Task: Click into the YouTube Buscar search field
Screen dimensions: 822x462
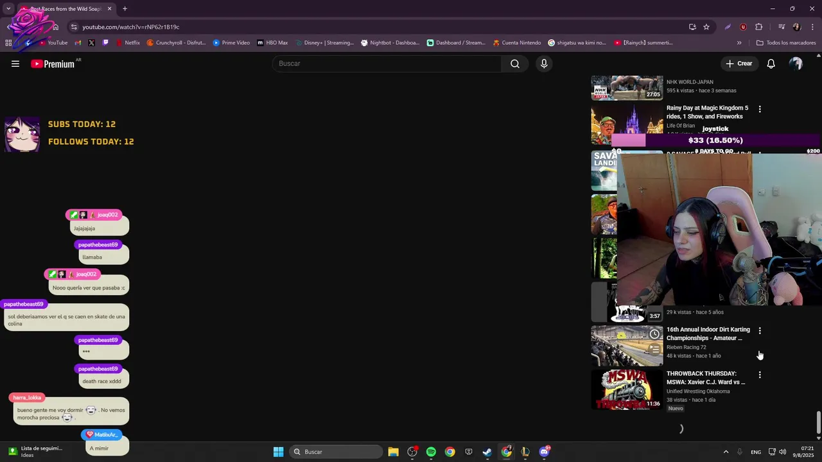Action: point(387,64)
